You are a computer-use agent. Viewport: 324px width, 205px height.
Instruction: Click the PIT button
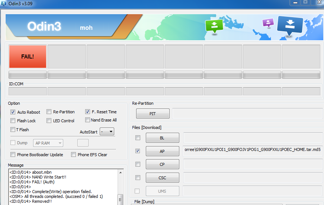(153, 113)
